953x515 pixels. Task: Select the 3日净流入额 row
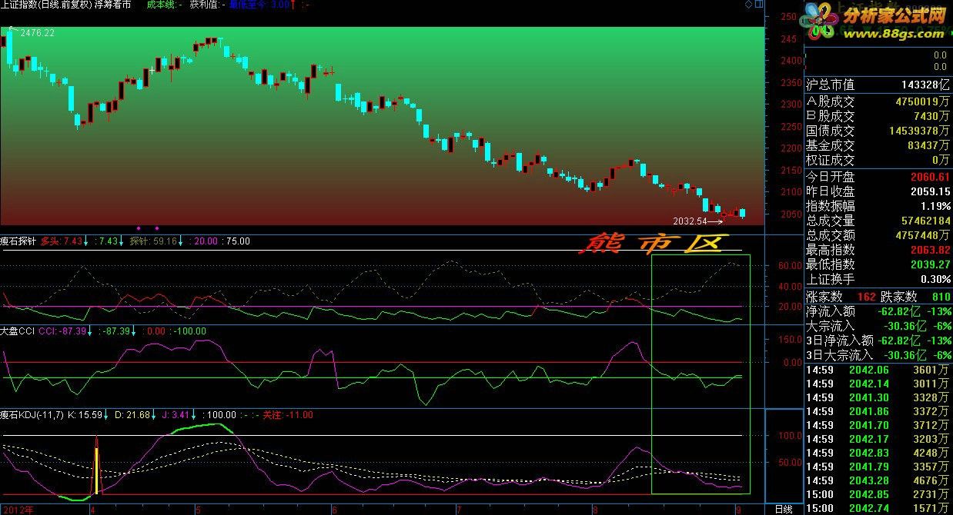click(878, 341)
